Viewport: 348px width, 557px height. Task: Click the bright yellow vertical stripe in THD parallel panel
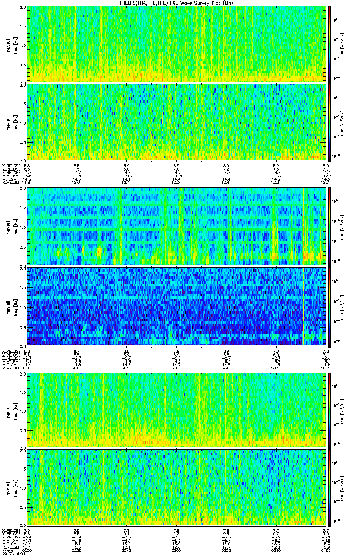tap(303, 306)
